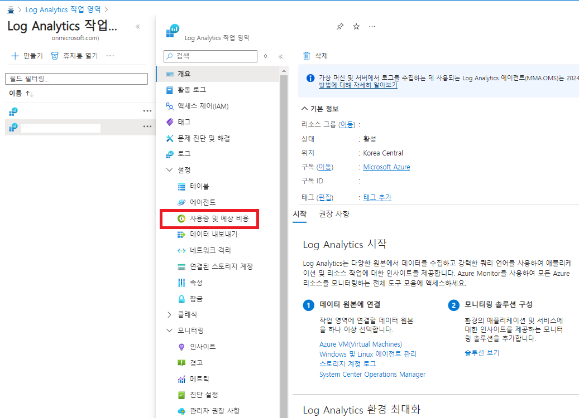579x418 pixels.
Task: Open 활동 로그 icon in the menu
Action: 170,90
